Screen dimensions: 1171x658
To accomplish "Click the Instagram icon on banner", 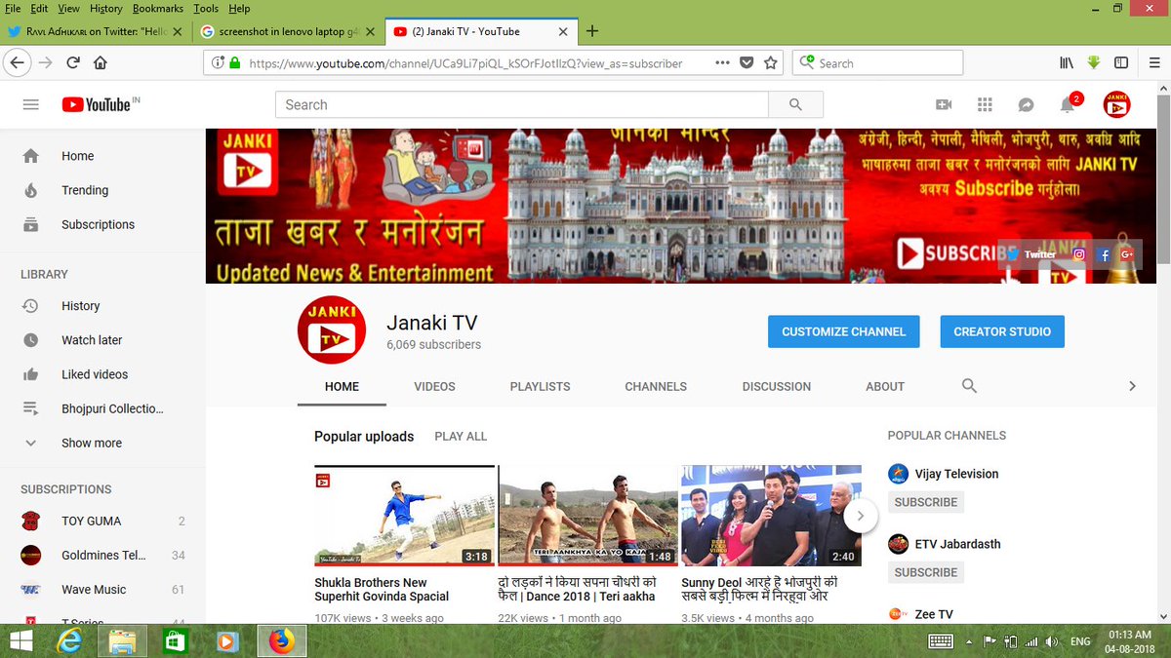I will (x=1079, y=254).
